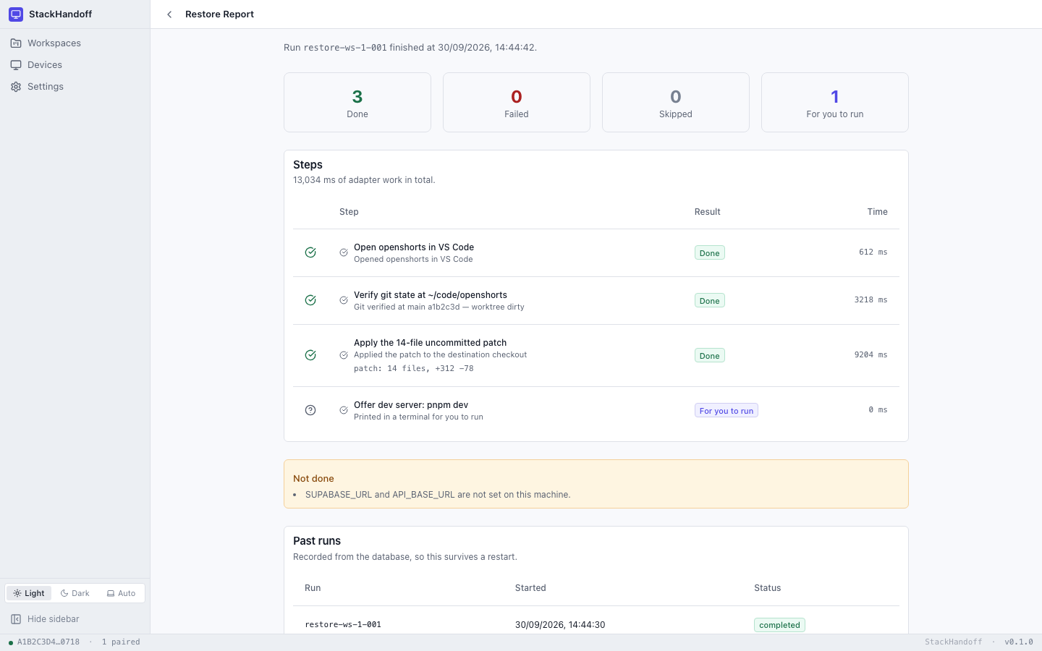Click the Light theme sun icon
This screenshot has width=1042, height=651.
coord(17,593)
